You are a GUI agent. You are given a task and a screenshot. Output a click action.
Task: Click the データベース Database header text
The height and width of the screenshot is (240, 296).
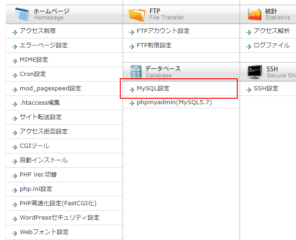pyautogui.click(x=163, y=72)
